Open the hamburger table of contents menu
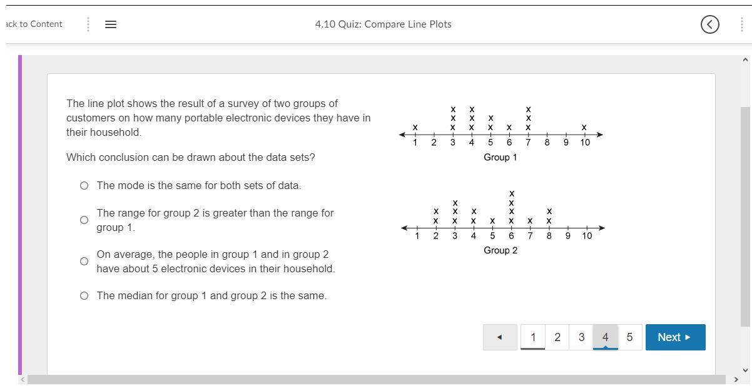The image size is (752, 388). click(111, 24)
